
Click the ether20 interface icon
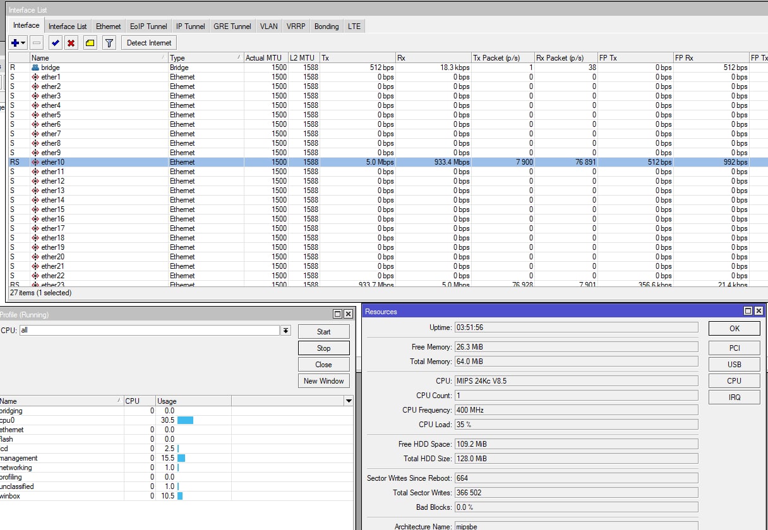click(x=35, y=257)
